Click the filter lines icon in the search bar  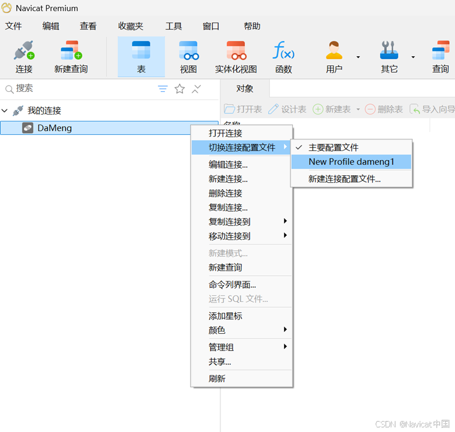point(163,88)
